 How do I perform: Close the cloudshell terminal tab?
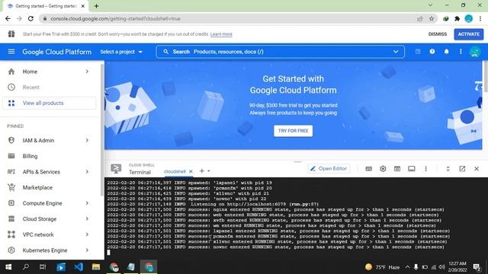(191, 171)
